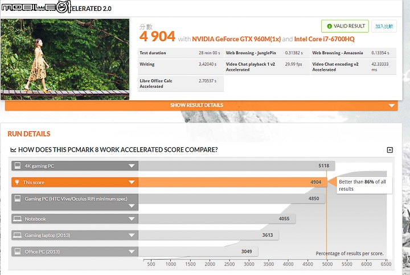Click the Gaming PC desktop icon
Image resolution: width=410 pixels, height=275 pixels.
coord(18,199)
